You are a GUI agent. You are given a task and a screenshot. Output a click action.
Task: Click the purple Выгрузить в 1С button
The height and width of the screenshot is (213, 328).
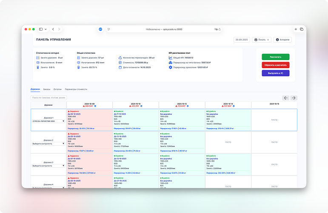point(276,73)
